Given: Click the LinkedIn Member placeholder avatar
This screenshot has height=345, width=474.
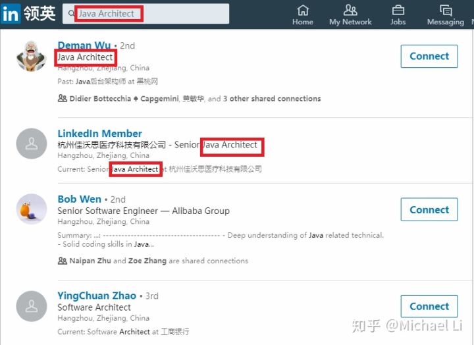Looking at the screenshot, I should coord(32,144).
